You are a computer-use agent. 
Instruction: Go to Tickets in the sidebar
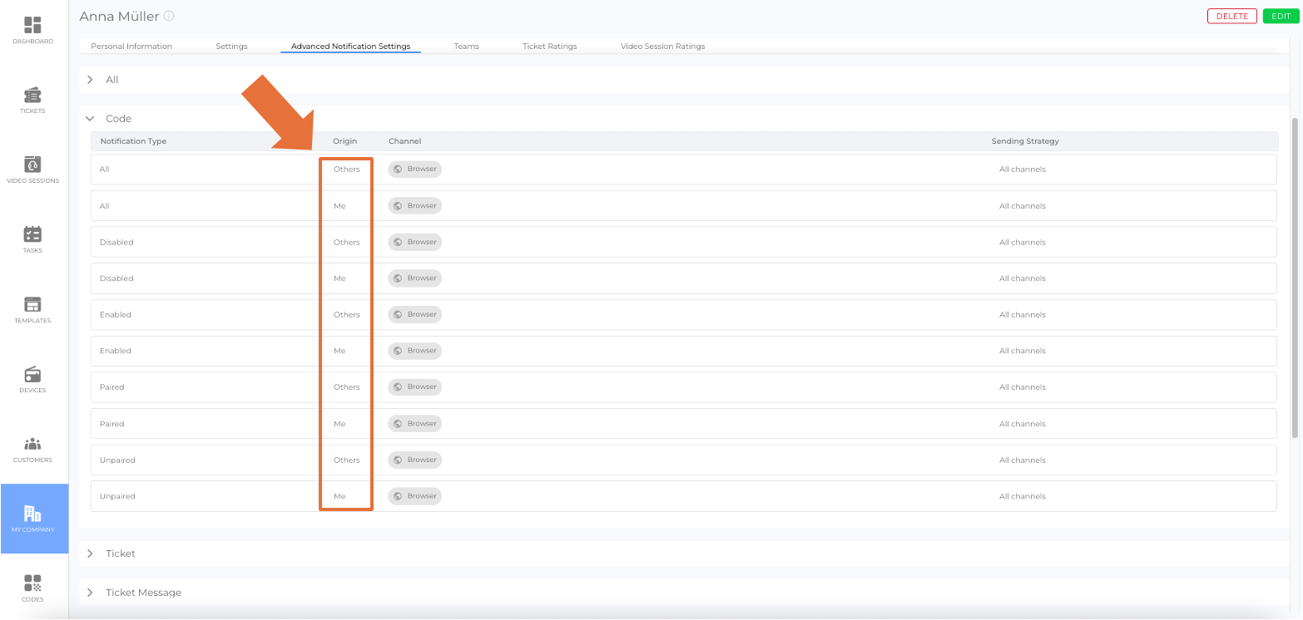click(33, 96)
